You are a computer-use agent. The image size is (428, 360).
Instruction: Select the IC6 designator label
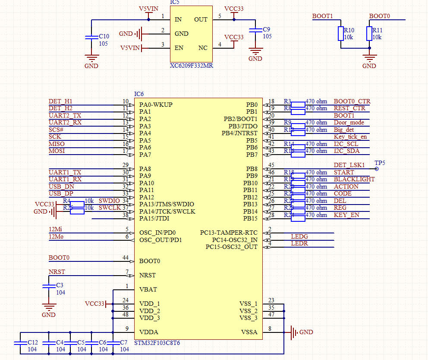(x=139, y=94)
